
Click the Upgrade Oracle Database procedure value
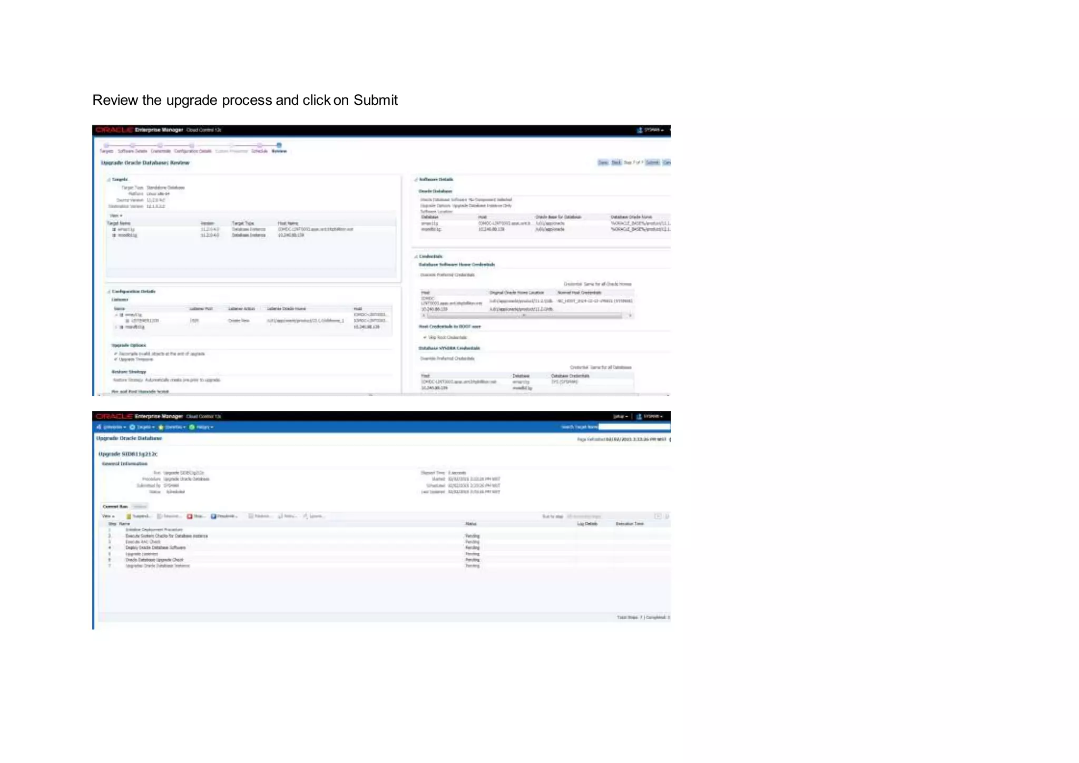tap(187, 479)
